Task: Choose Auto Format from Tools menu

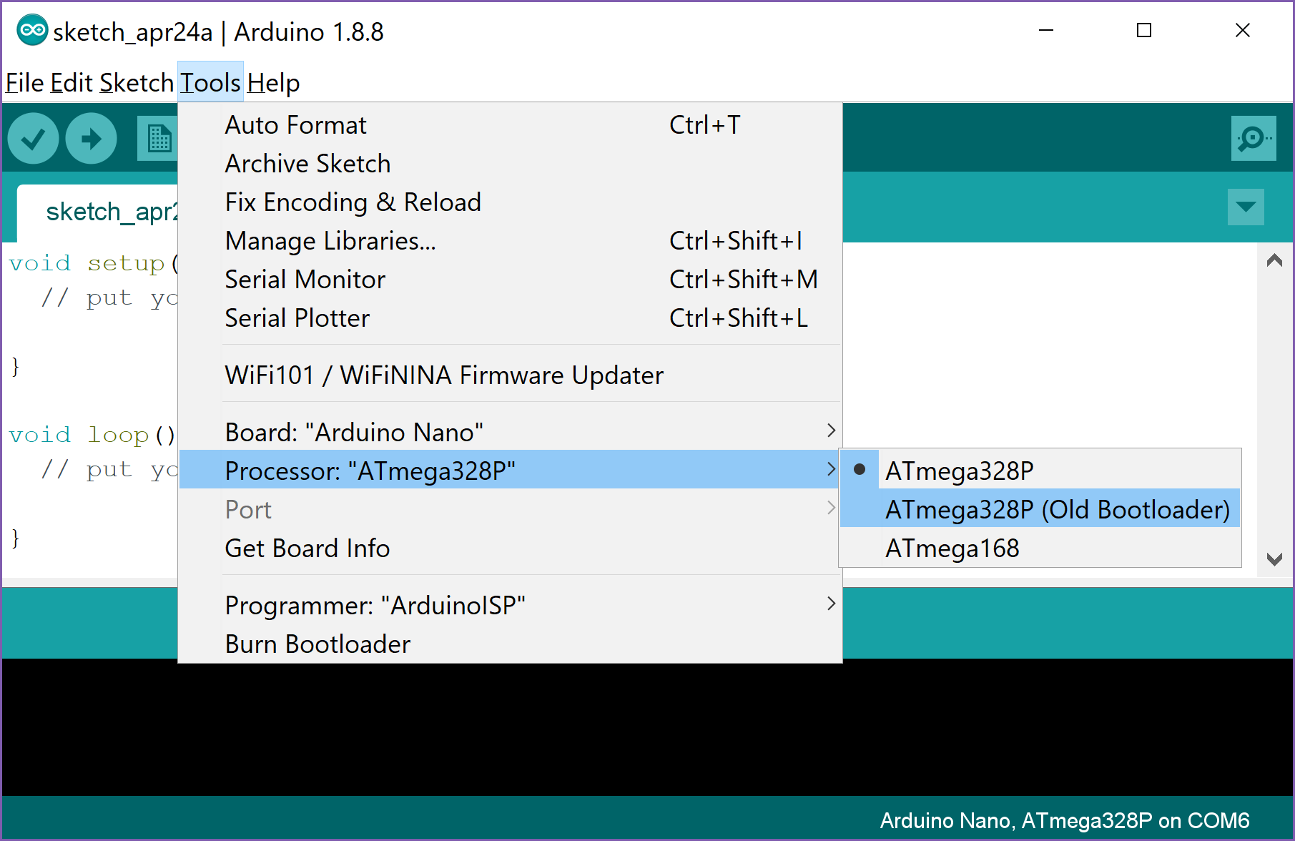Action: (510, 124)
